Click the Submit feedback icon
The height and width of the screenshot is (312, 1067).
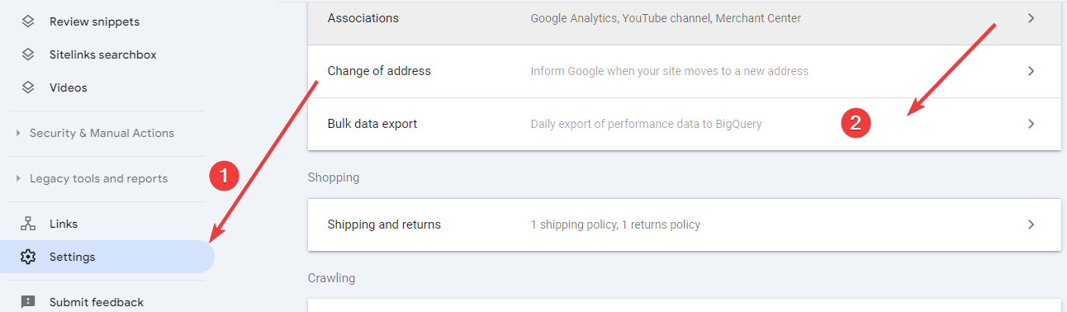pos(28,302)
